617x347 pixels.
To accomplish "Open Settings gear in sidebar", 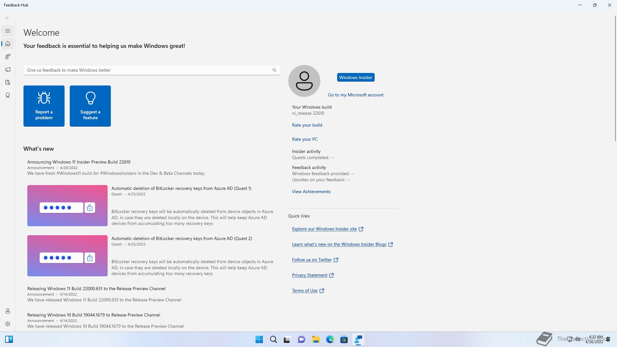I will [x=8, y=324].
